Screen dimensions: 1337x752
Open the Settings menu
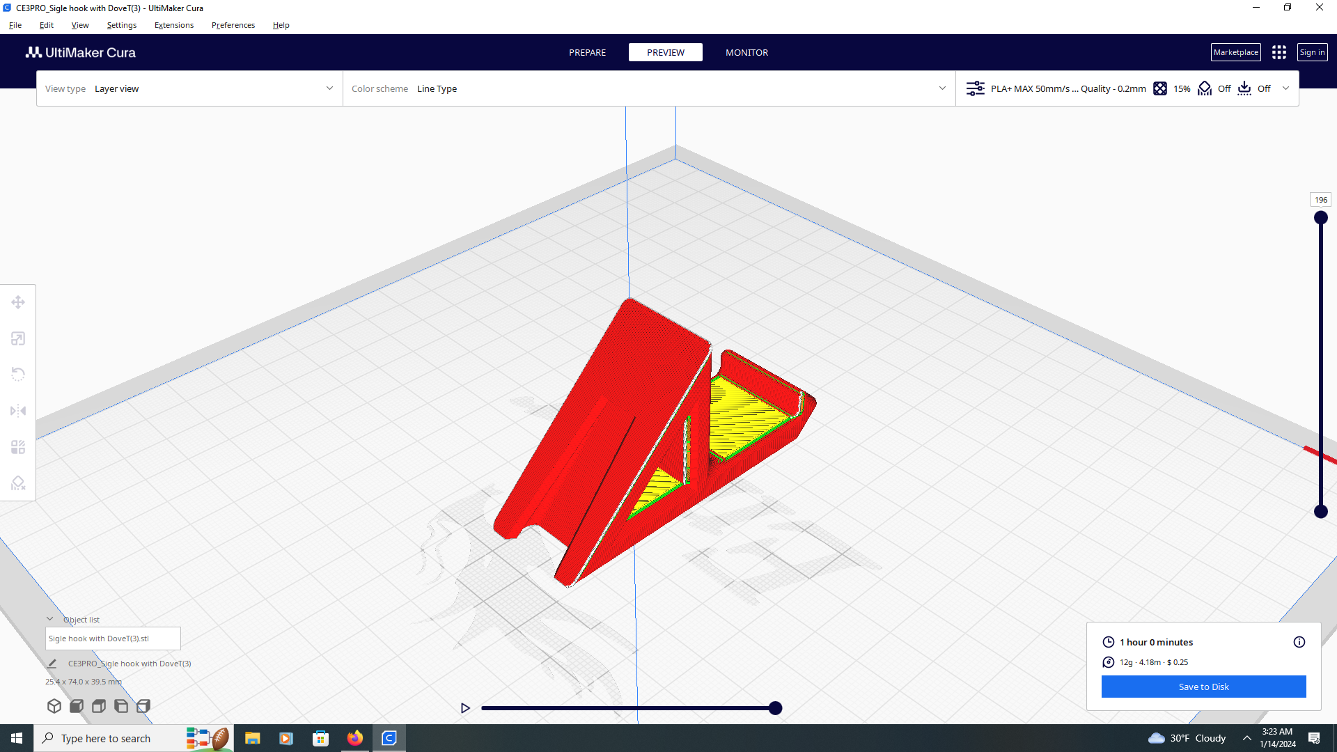(x=122, y=25)
